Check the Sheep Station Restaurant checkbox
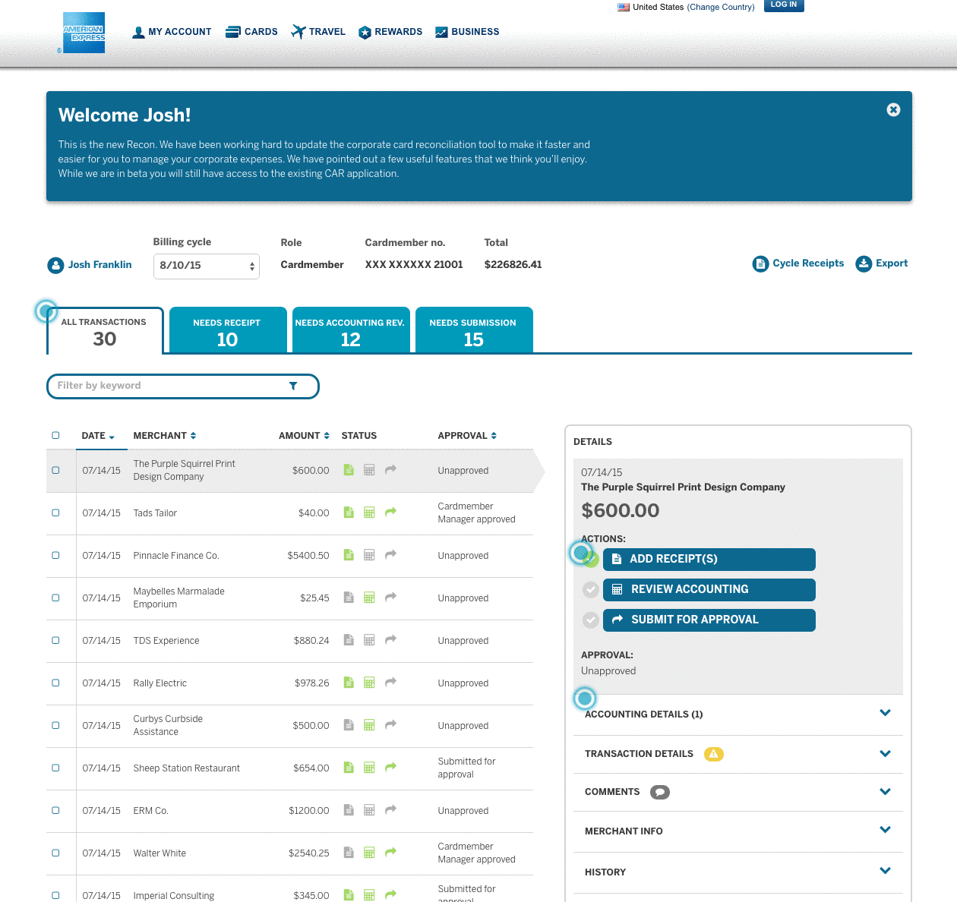Screen dimensions: 957x902 pyautogui.click(x=55, y=768)
